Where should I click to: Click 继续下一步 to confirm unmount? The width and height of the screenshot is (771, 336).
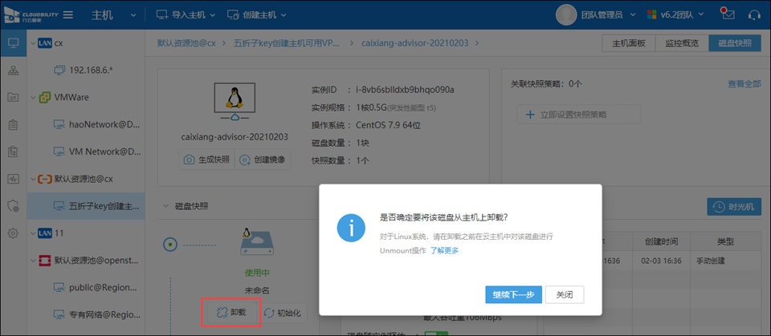[514, 294]
